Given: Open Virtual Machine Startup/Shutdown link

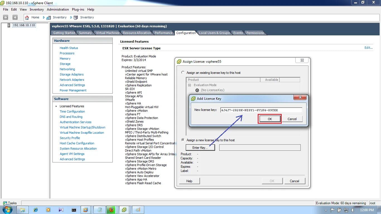Looking at the screenshot, I should click(x=83, y=127).
